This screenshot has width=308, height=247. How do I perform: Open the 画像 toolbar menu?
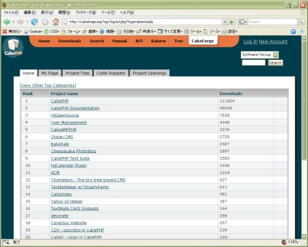(91, 31)
